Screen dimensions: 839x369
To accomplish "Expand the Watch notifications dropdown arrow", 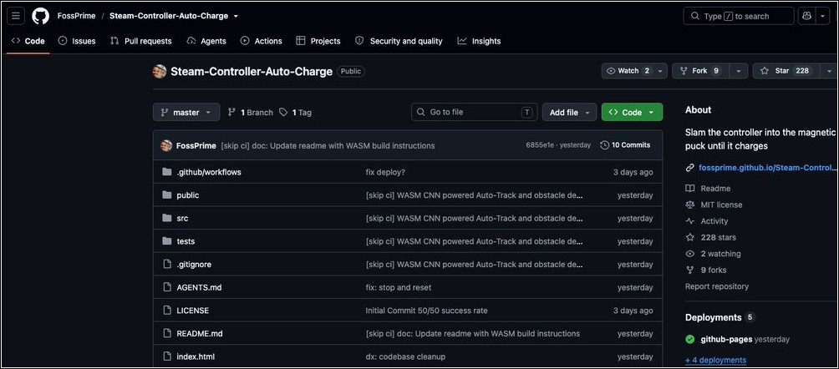I will tap(661, 71).
